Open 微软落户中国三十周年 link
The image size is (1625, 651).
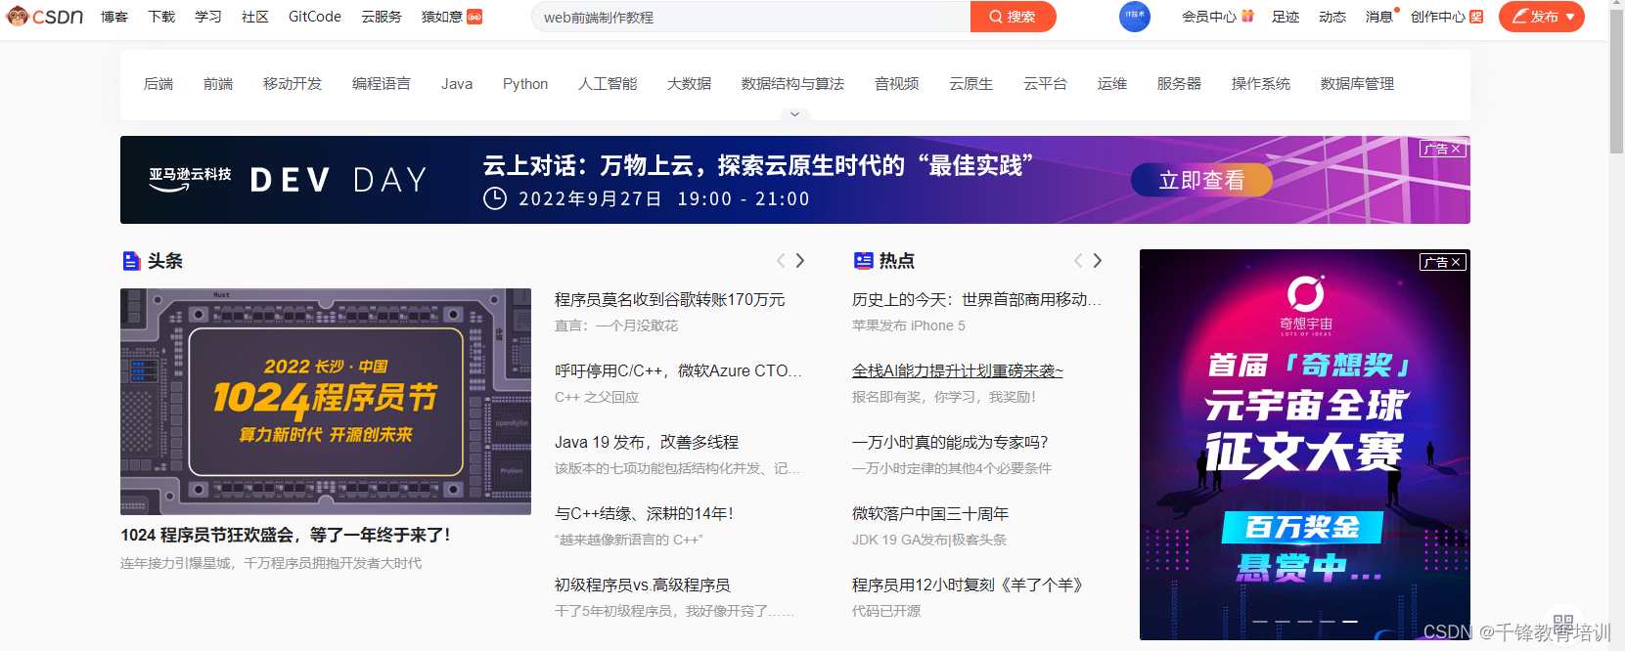coord(930,513)
